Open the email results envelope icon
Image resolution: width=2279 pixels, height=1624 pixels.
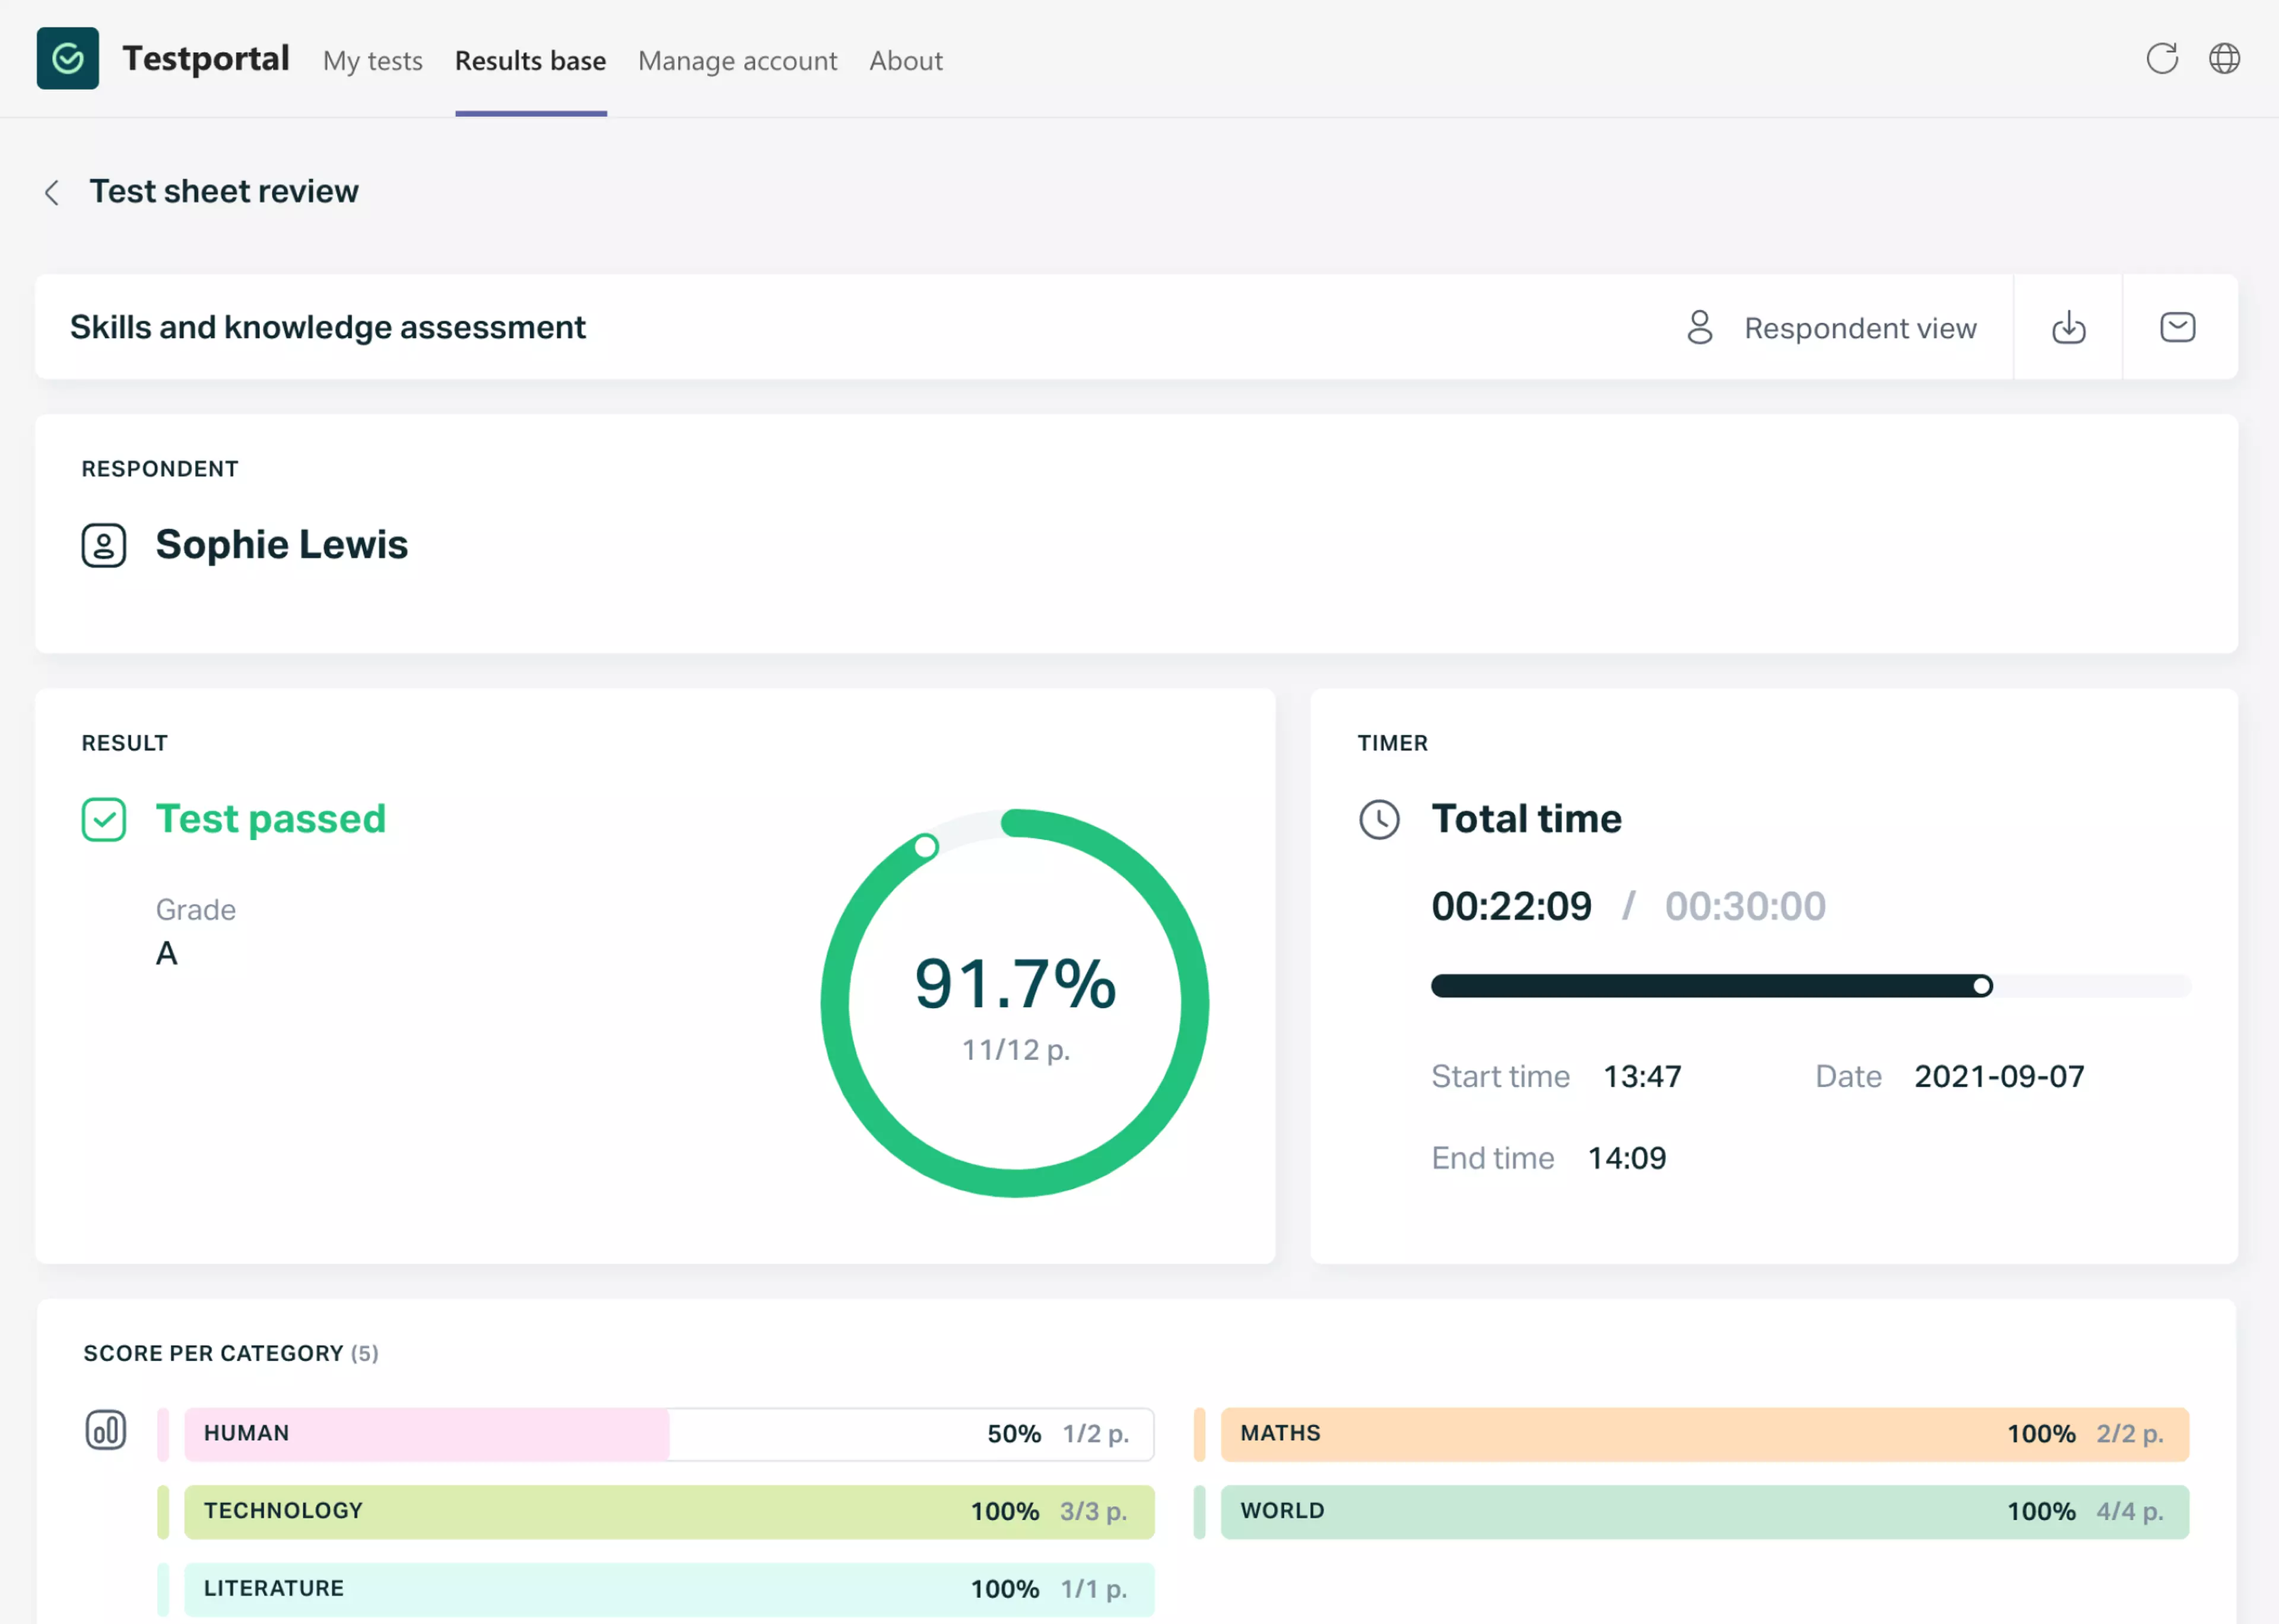click(2177, 327)
